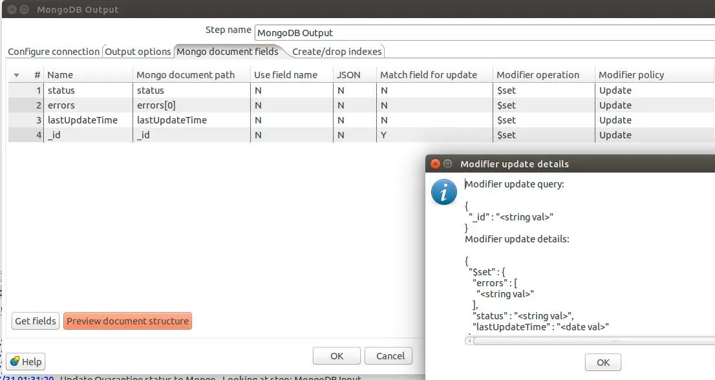Click Match field 'N' cell in status row
The width and height of the screenshot is (715, 380).
click(434, 90)
